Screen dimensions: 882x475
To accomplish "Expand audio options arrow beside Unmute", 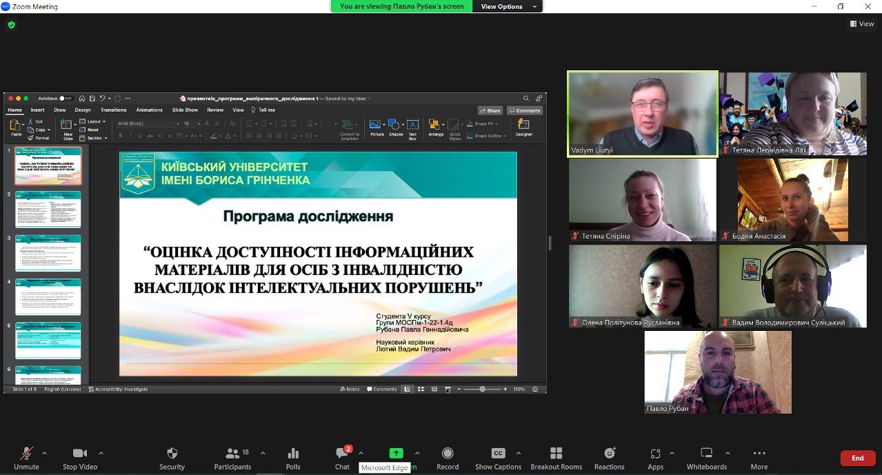I will [x=45, y=453].
